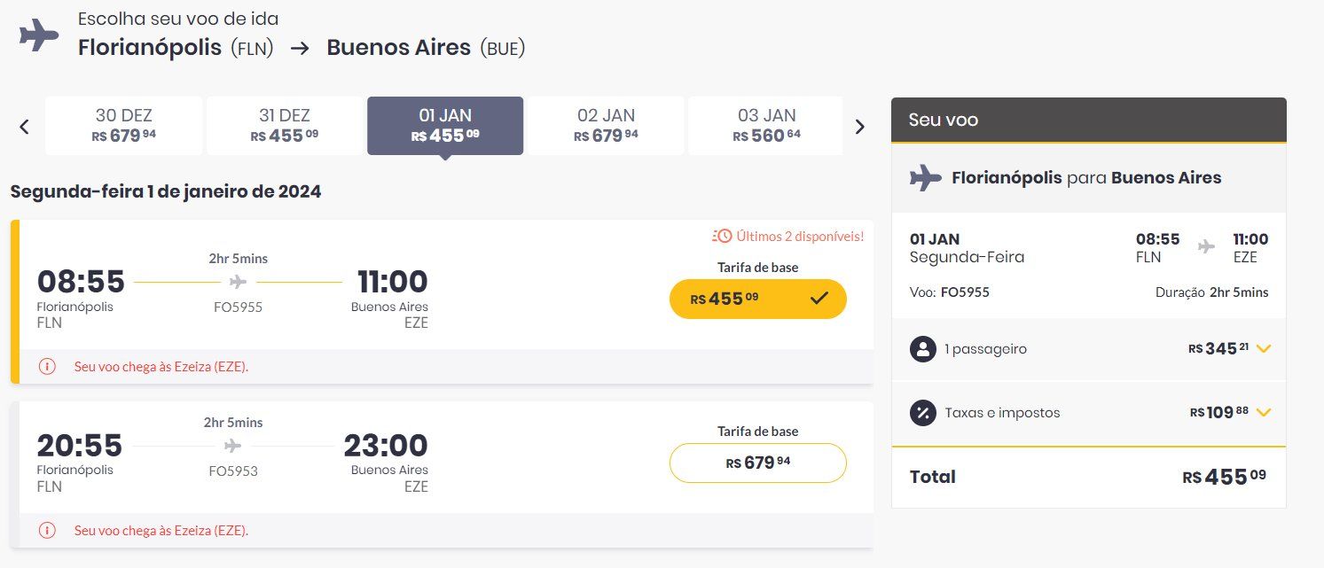Click the info icon under the 20:55 flight
The image size is (1324, 568).
[x=47, y=531]
